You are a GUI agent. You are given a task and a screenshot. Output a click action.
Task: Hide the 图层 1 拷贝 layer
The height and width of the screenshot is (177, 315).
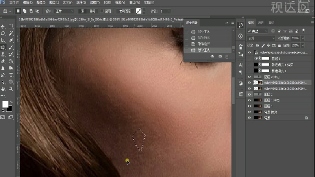click(249, 100)
